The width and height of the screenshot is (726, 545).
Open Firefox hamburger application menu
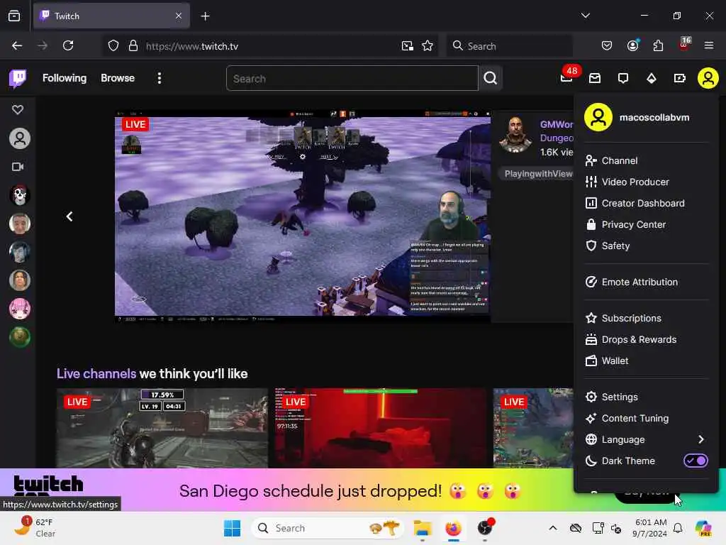point(709,46)
